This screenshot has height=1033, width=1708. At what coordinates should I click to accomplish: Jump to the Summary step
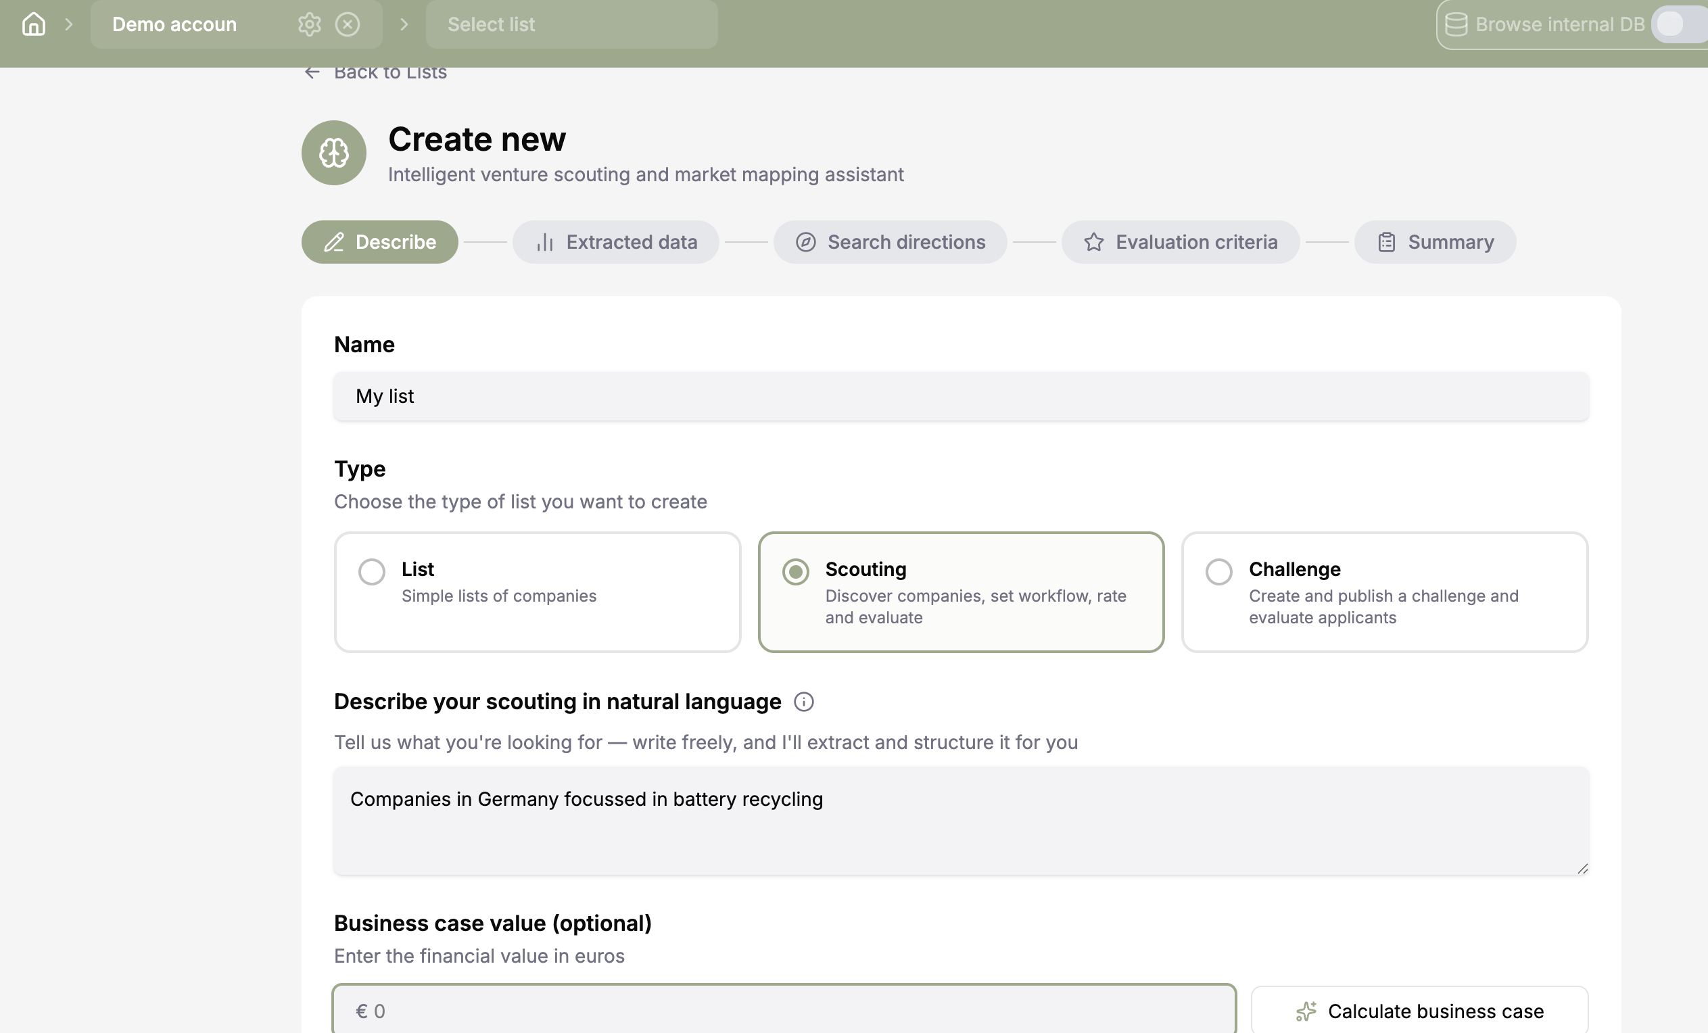click(x=1435, y=242)
